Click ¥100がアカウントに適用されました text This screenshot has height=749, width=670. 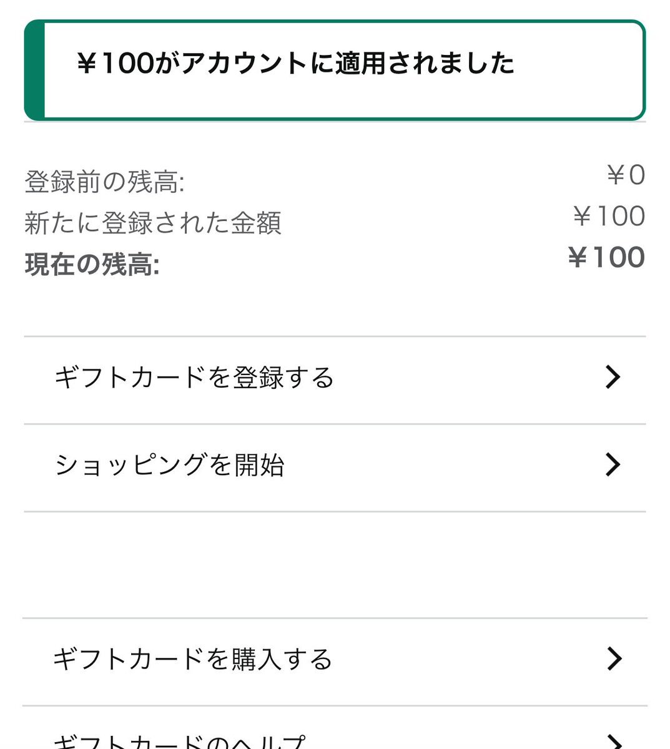point(295,64)
